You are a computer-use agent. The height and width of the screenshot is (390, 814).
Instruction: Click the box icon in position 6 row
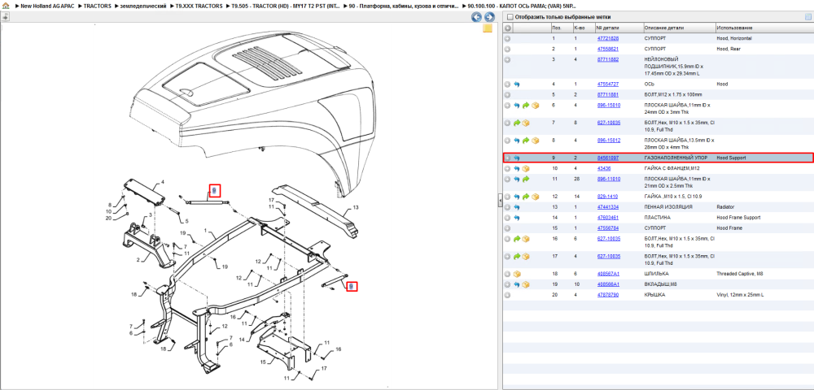click(x=536, y=105)
